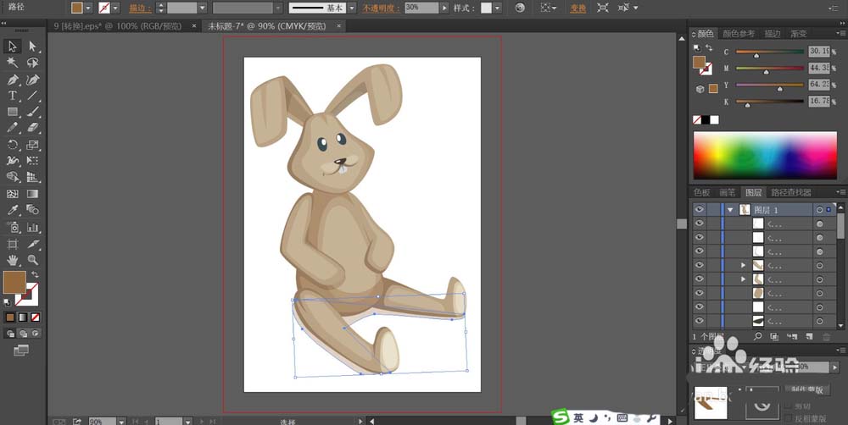Select the Type tool
Screen dimensions: 848x425
coord(13,96)
